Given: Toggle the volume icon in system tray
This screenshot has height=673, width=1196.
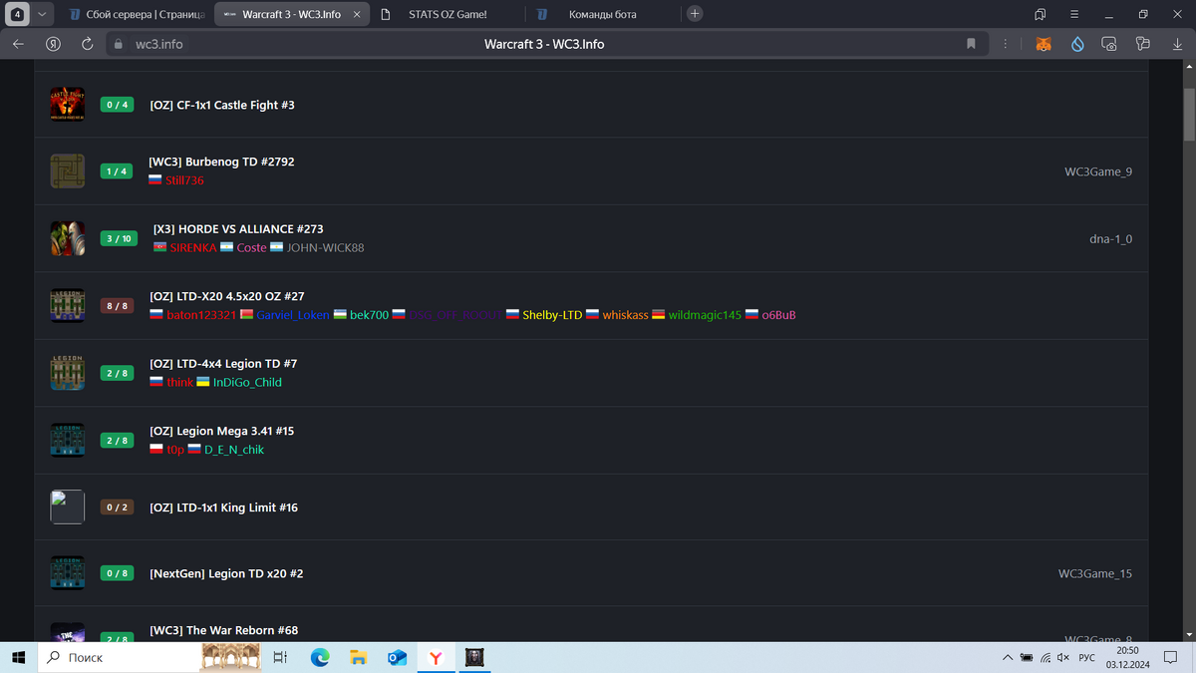Looking at the screenshot, I should pos(1062,658).
